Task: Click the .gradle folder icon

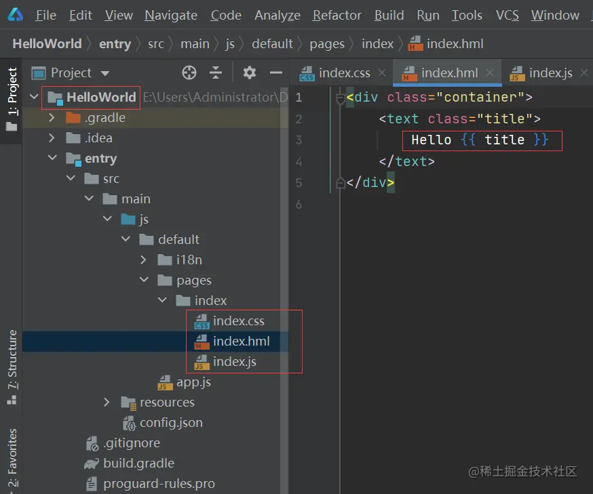Action: pyautogui.click(x=73, y=117)
